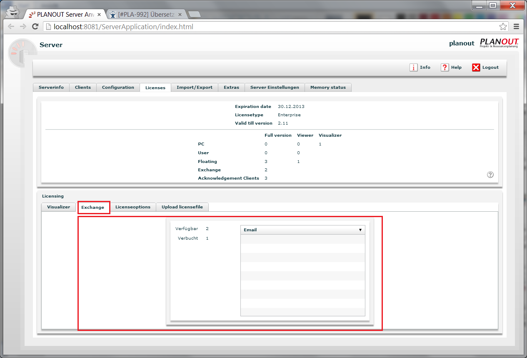
Task: Click the PLANOUT logo
Action: pos(500,43)
